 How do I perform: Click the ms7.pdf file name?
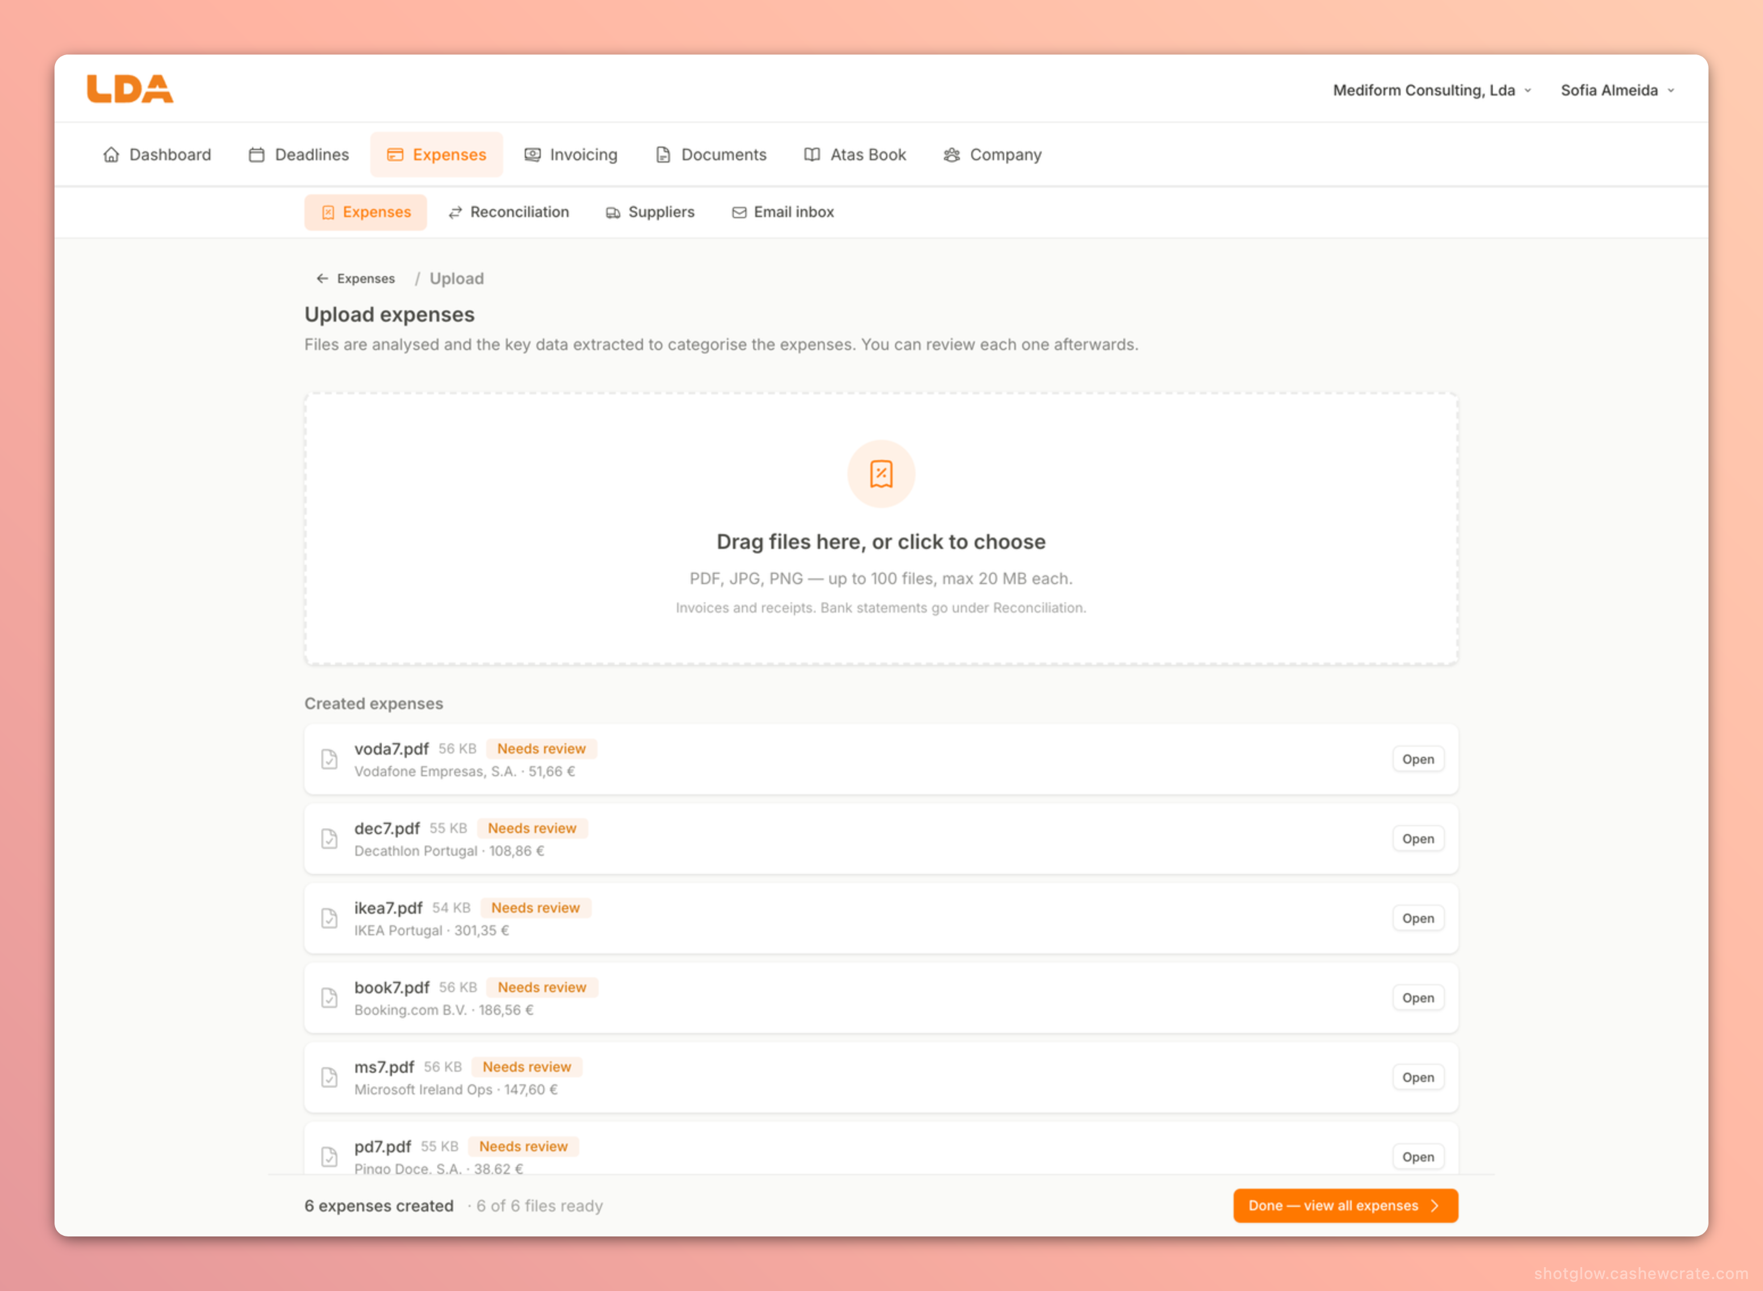click(x=385, y=1068)
